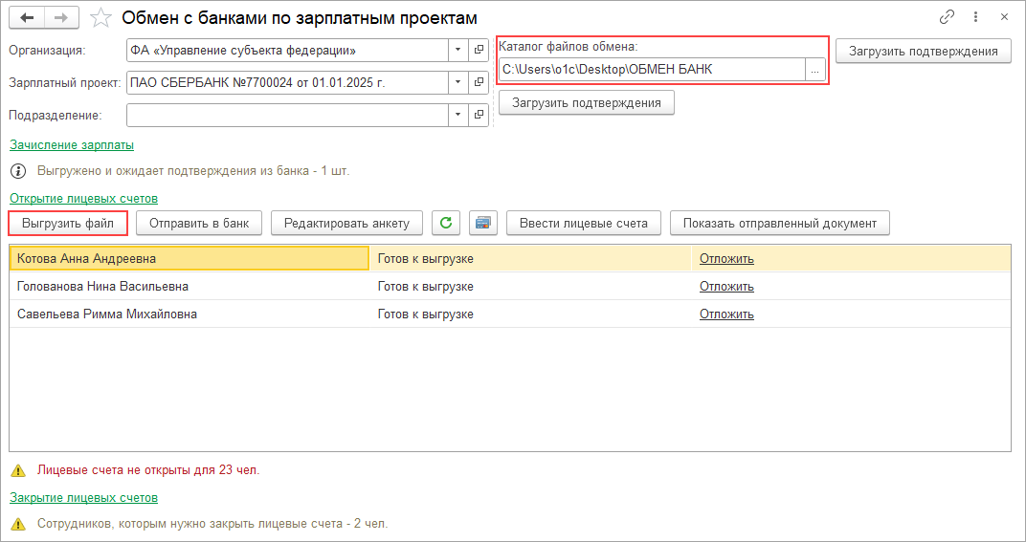Go back with the left arrow button
This screenshot has width=1026, height=542.
point(27,18)
